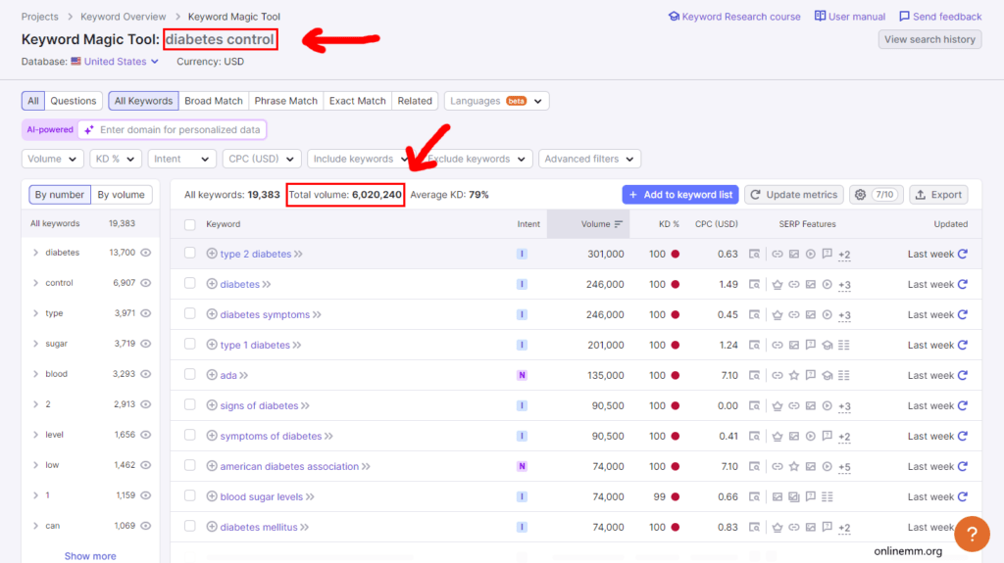The image size is (1004, 563).
Task: Click the plus icon beside 'diabetes symptoms'
Action: click(212, 314)
